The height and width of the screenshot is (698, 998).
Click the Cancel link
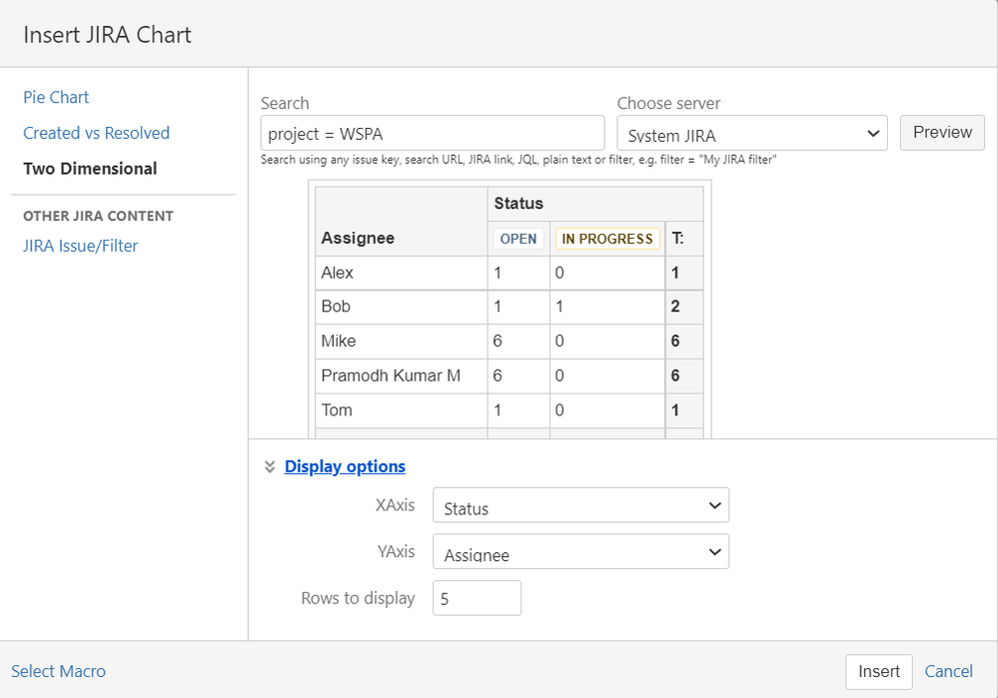[947, 671]
